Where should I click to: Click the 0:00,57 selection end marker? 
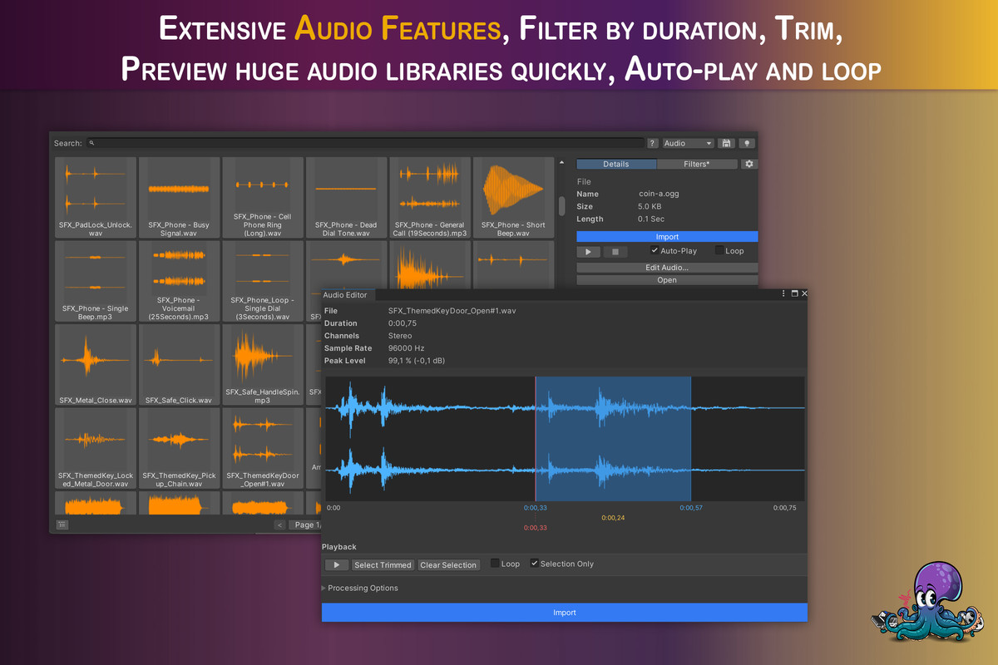tap(691, 508)
